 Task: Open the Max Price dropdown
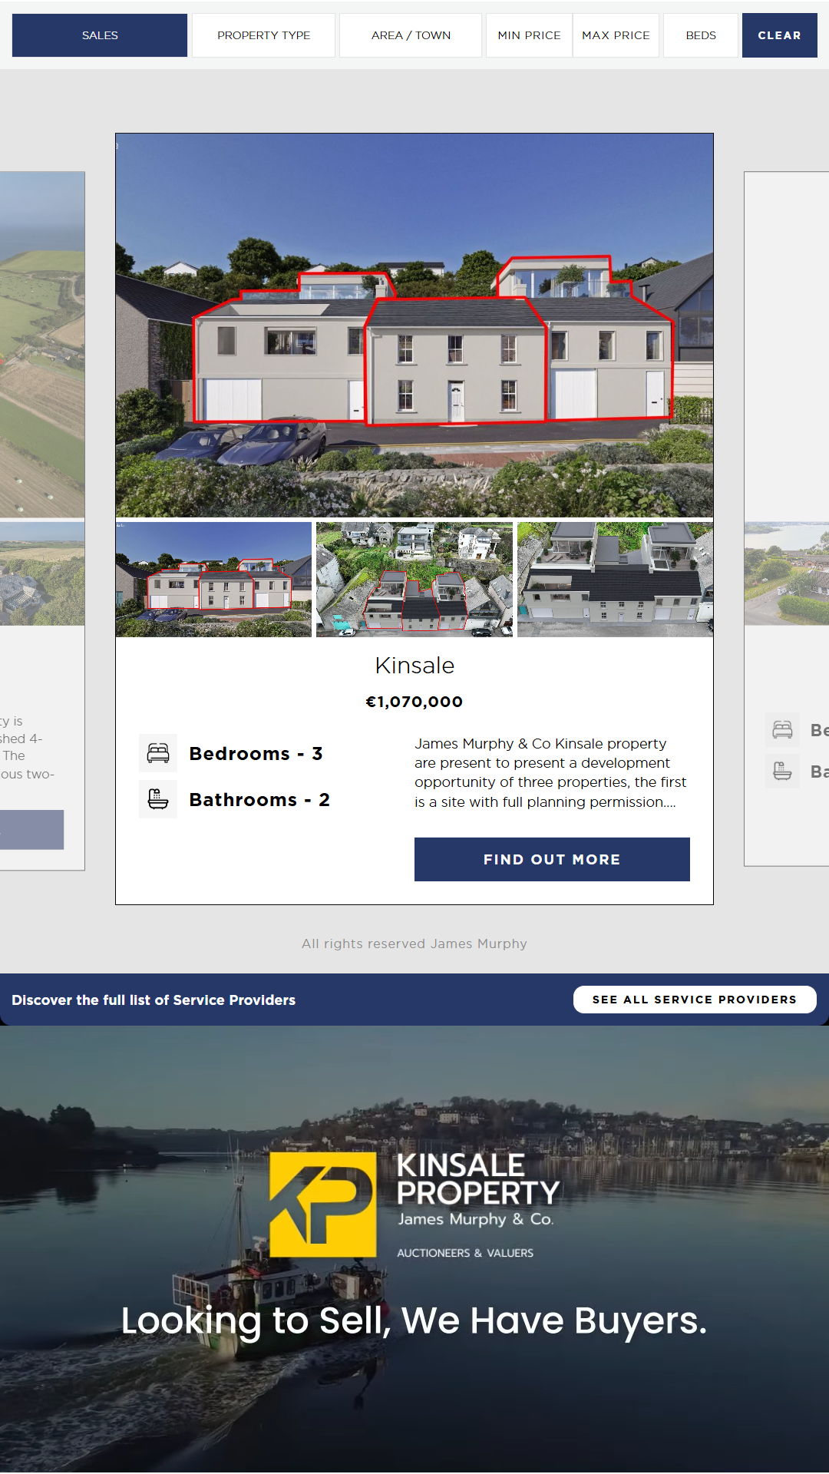tap(616, 35)
